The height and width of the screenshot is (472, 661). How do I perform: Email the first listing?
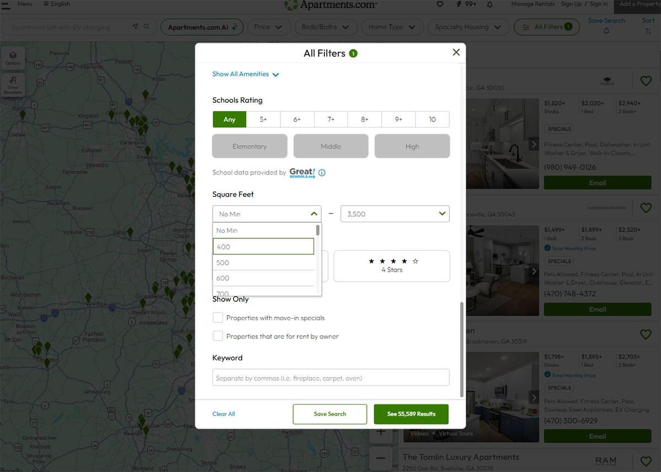pyautogui.click(x=597, y=183)
